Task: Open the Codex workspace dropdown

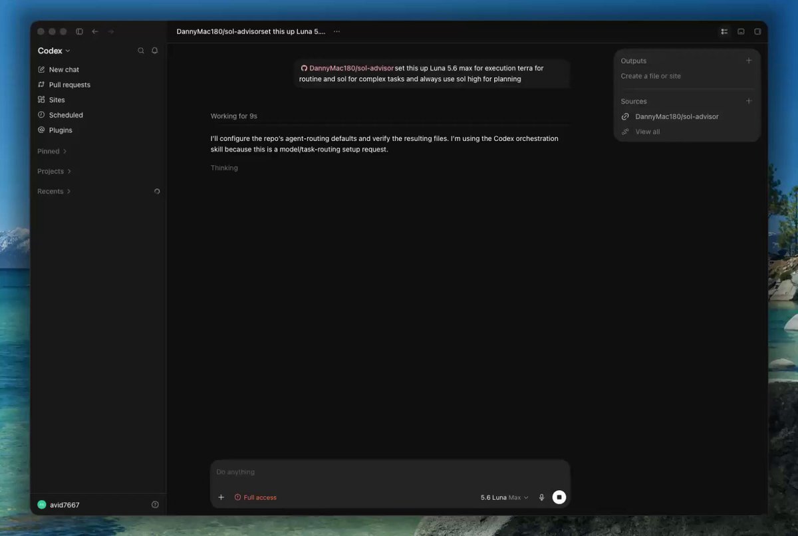Action: tap(54, 51)
